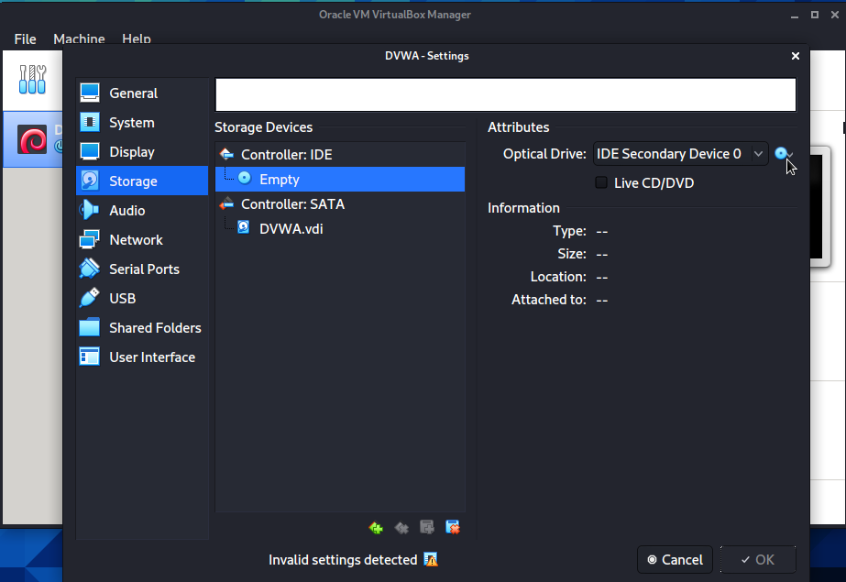Image resolution: width=846 pixels, height=582 pixels.
Task: Cancel the DVWA settings dialog
Action: 675,560
